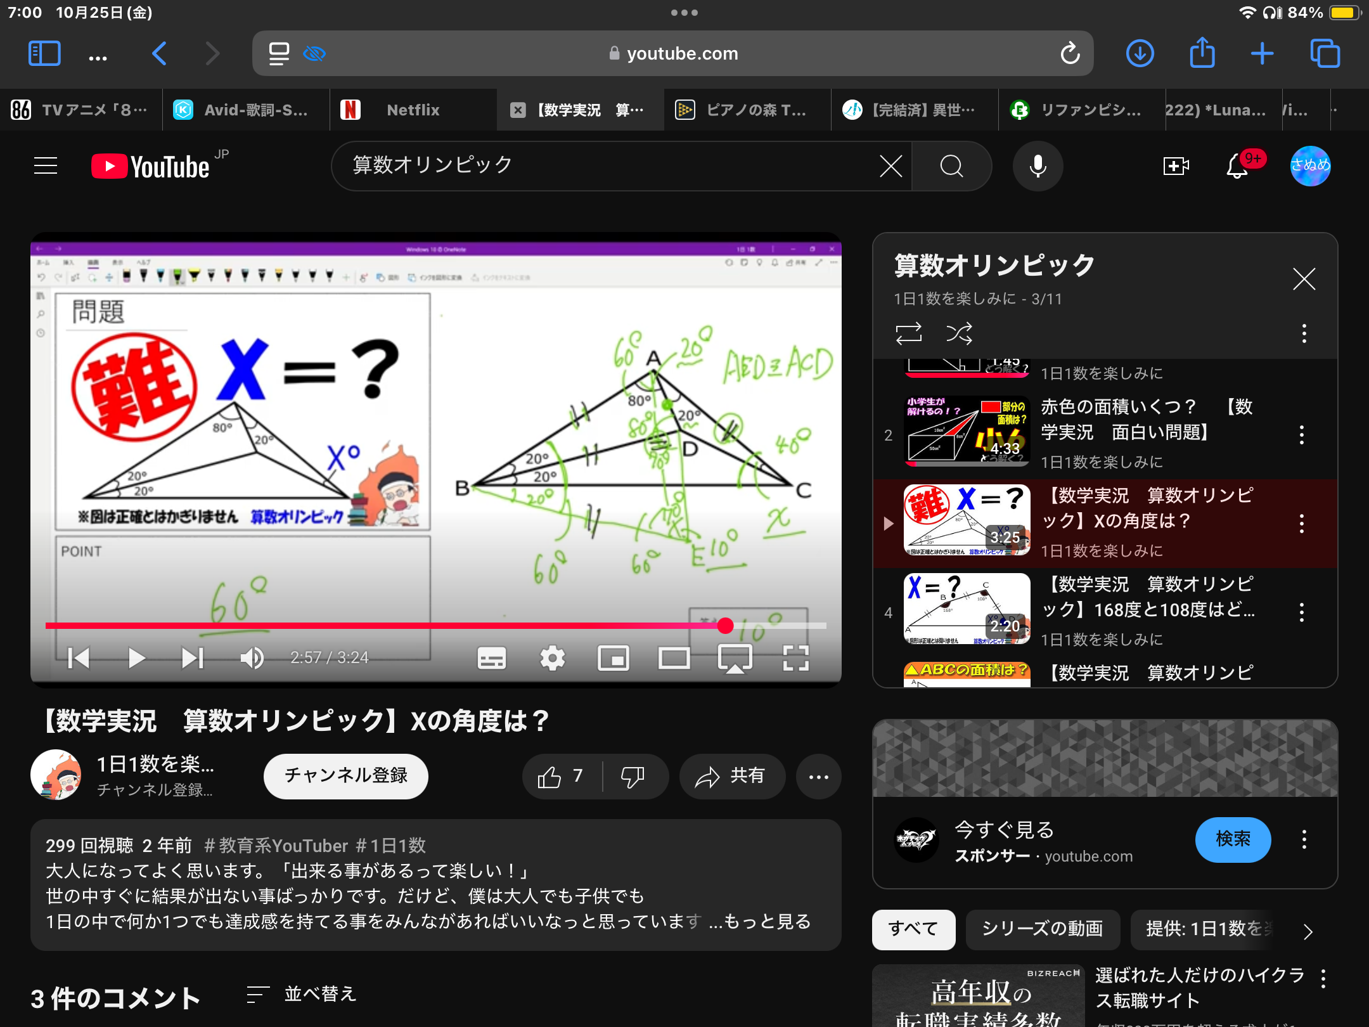Screen dimensions: 1369x1027
Task: Click the voice search microphone icon
Action: [1038, 166]
